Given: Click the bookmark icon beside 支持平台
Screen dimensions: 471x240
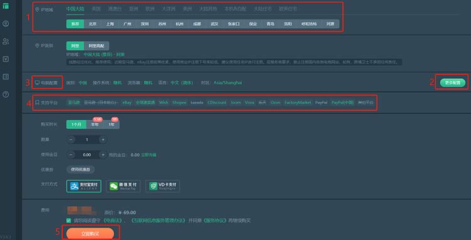Looking at the screenshot, I should coord(37,103).
